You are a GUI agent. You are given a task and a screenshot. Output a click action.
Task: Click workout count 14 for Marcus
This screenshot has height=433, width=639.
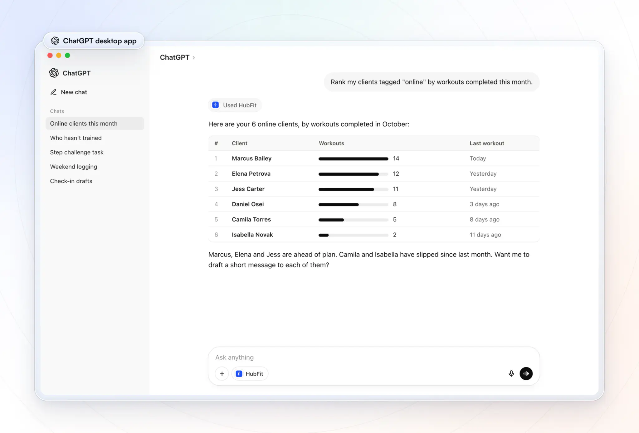tap(396, 158)
